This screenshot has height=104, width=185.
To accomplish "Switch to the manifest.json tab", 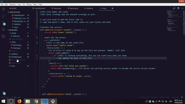I will 39,8.
